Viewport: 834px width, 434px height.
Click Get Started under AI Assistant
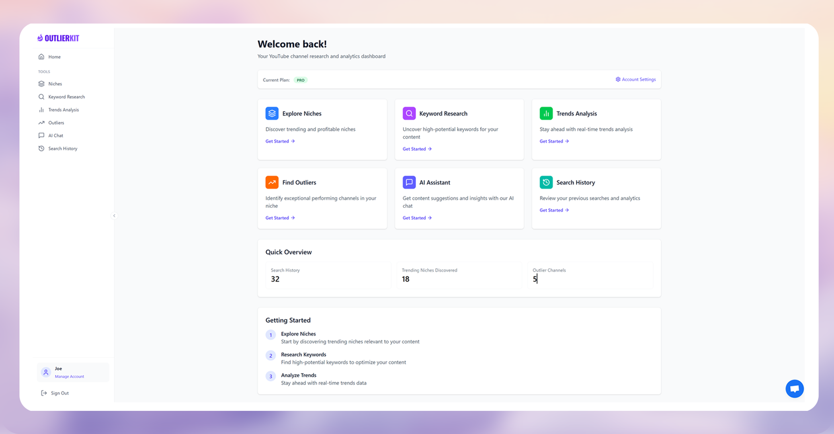click(417, 218)
